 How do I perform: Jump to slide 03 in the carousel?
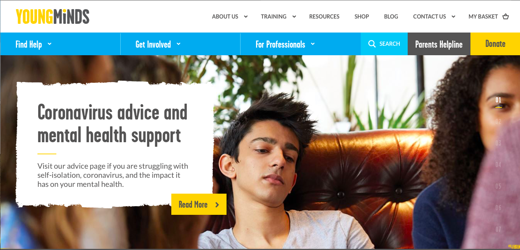click(x=498, y=143)
